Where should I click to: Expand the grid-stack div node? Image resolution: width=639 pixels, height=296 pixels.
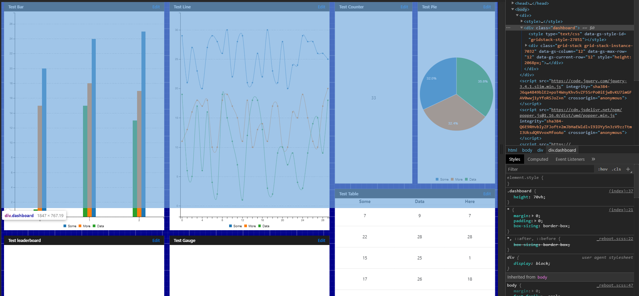(526, 45)
